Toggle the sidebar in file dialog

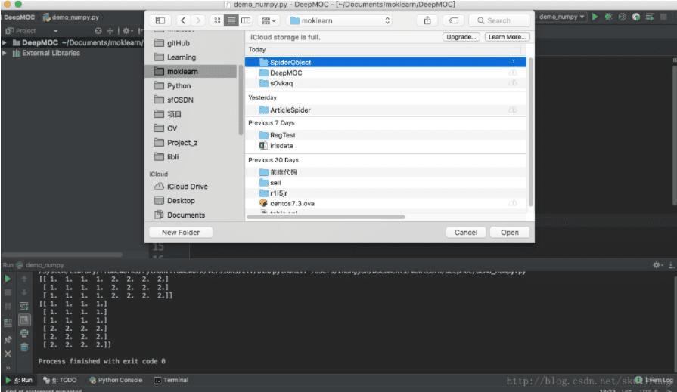tap(160, 20)
